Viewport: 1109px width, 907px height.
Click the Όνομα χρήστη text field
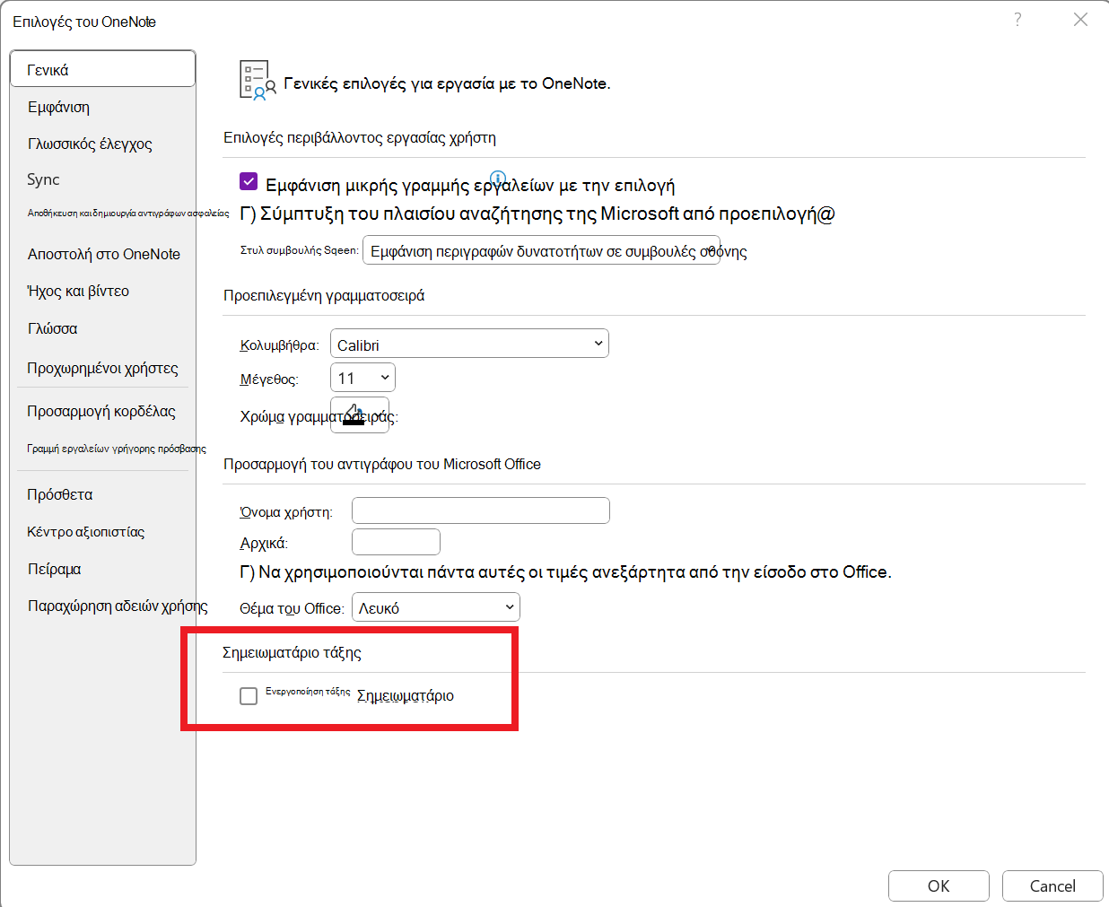point(481,510)
